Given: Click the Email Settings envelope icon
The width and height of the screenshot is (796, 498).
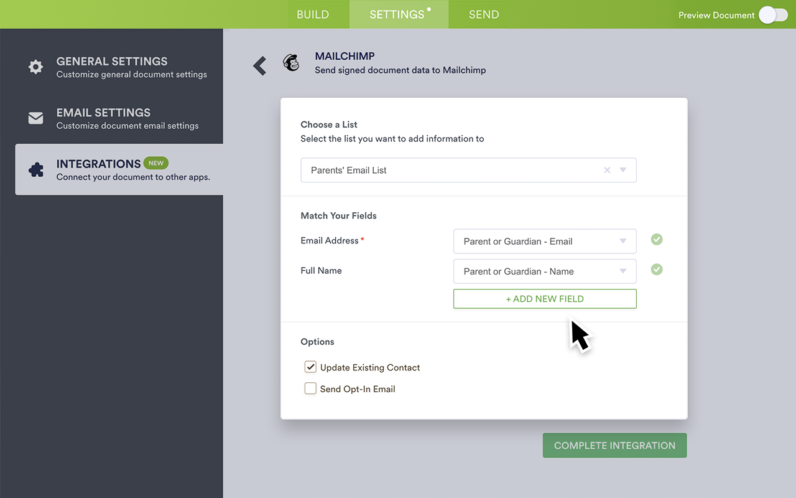Looking at the screenshot, I should pos(35,118).
